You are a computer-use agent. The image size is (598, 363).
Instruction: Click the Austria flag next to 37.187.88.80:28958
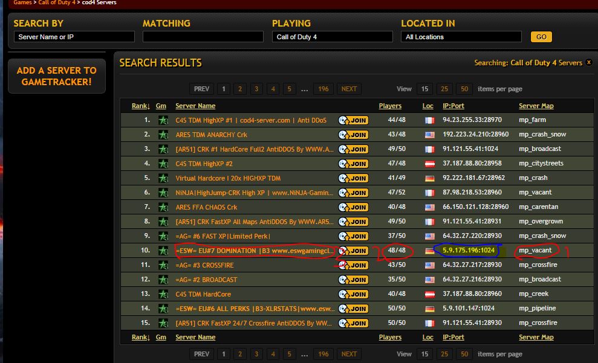(429, 164)
